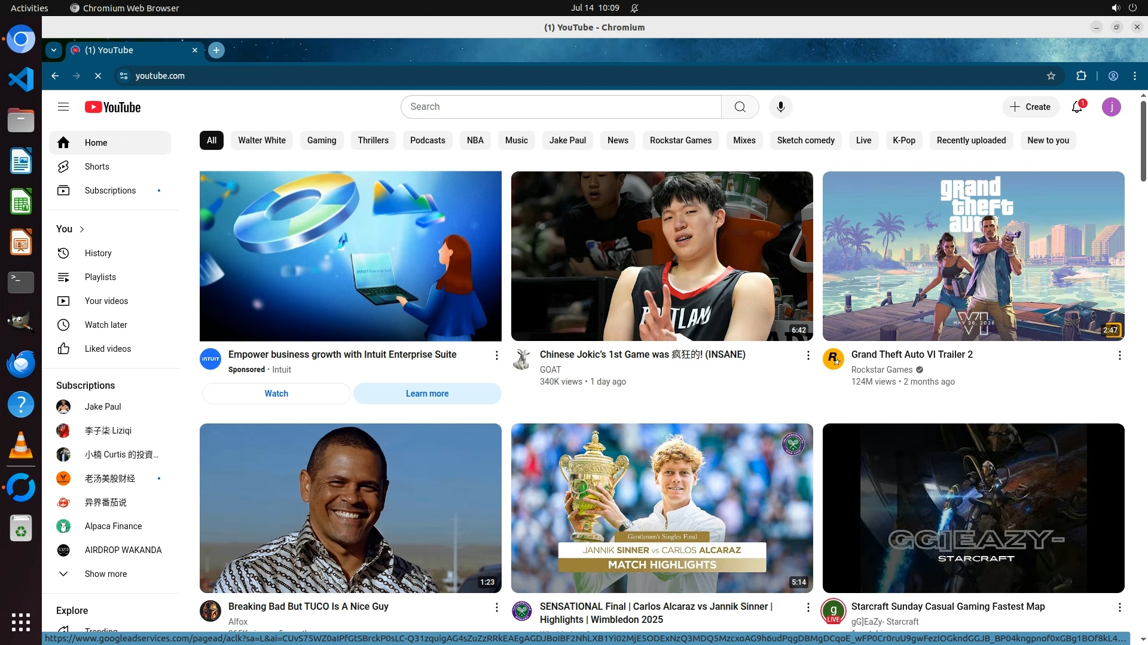
Task: Select the Podcasts filter chip
Action: pyautogui.click(x=428, y=140)
